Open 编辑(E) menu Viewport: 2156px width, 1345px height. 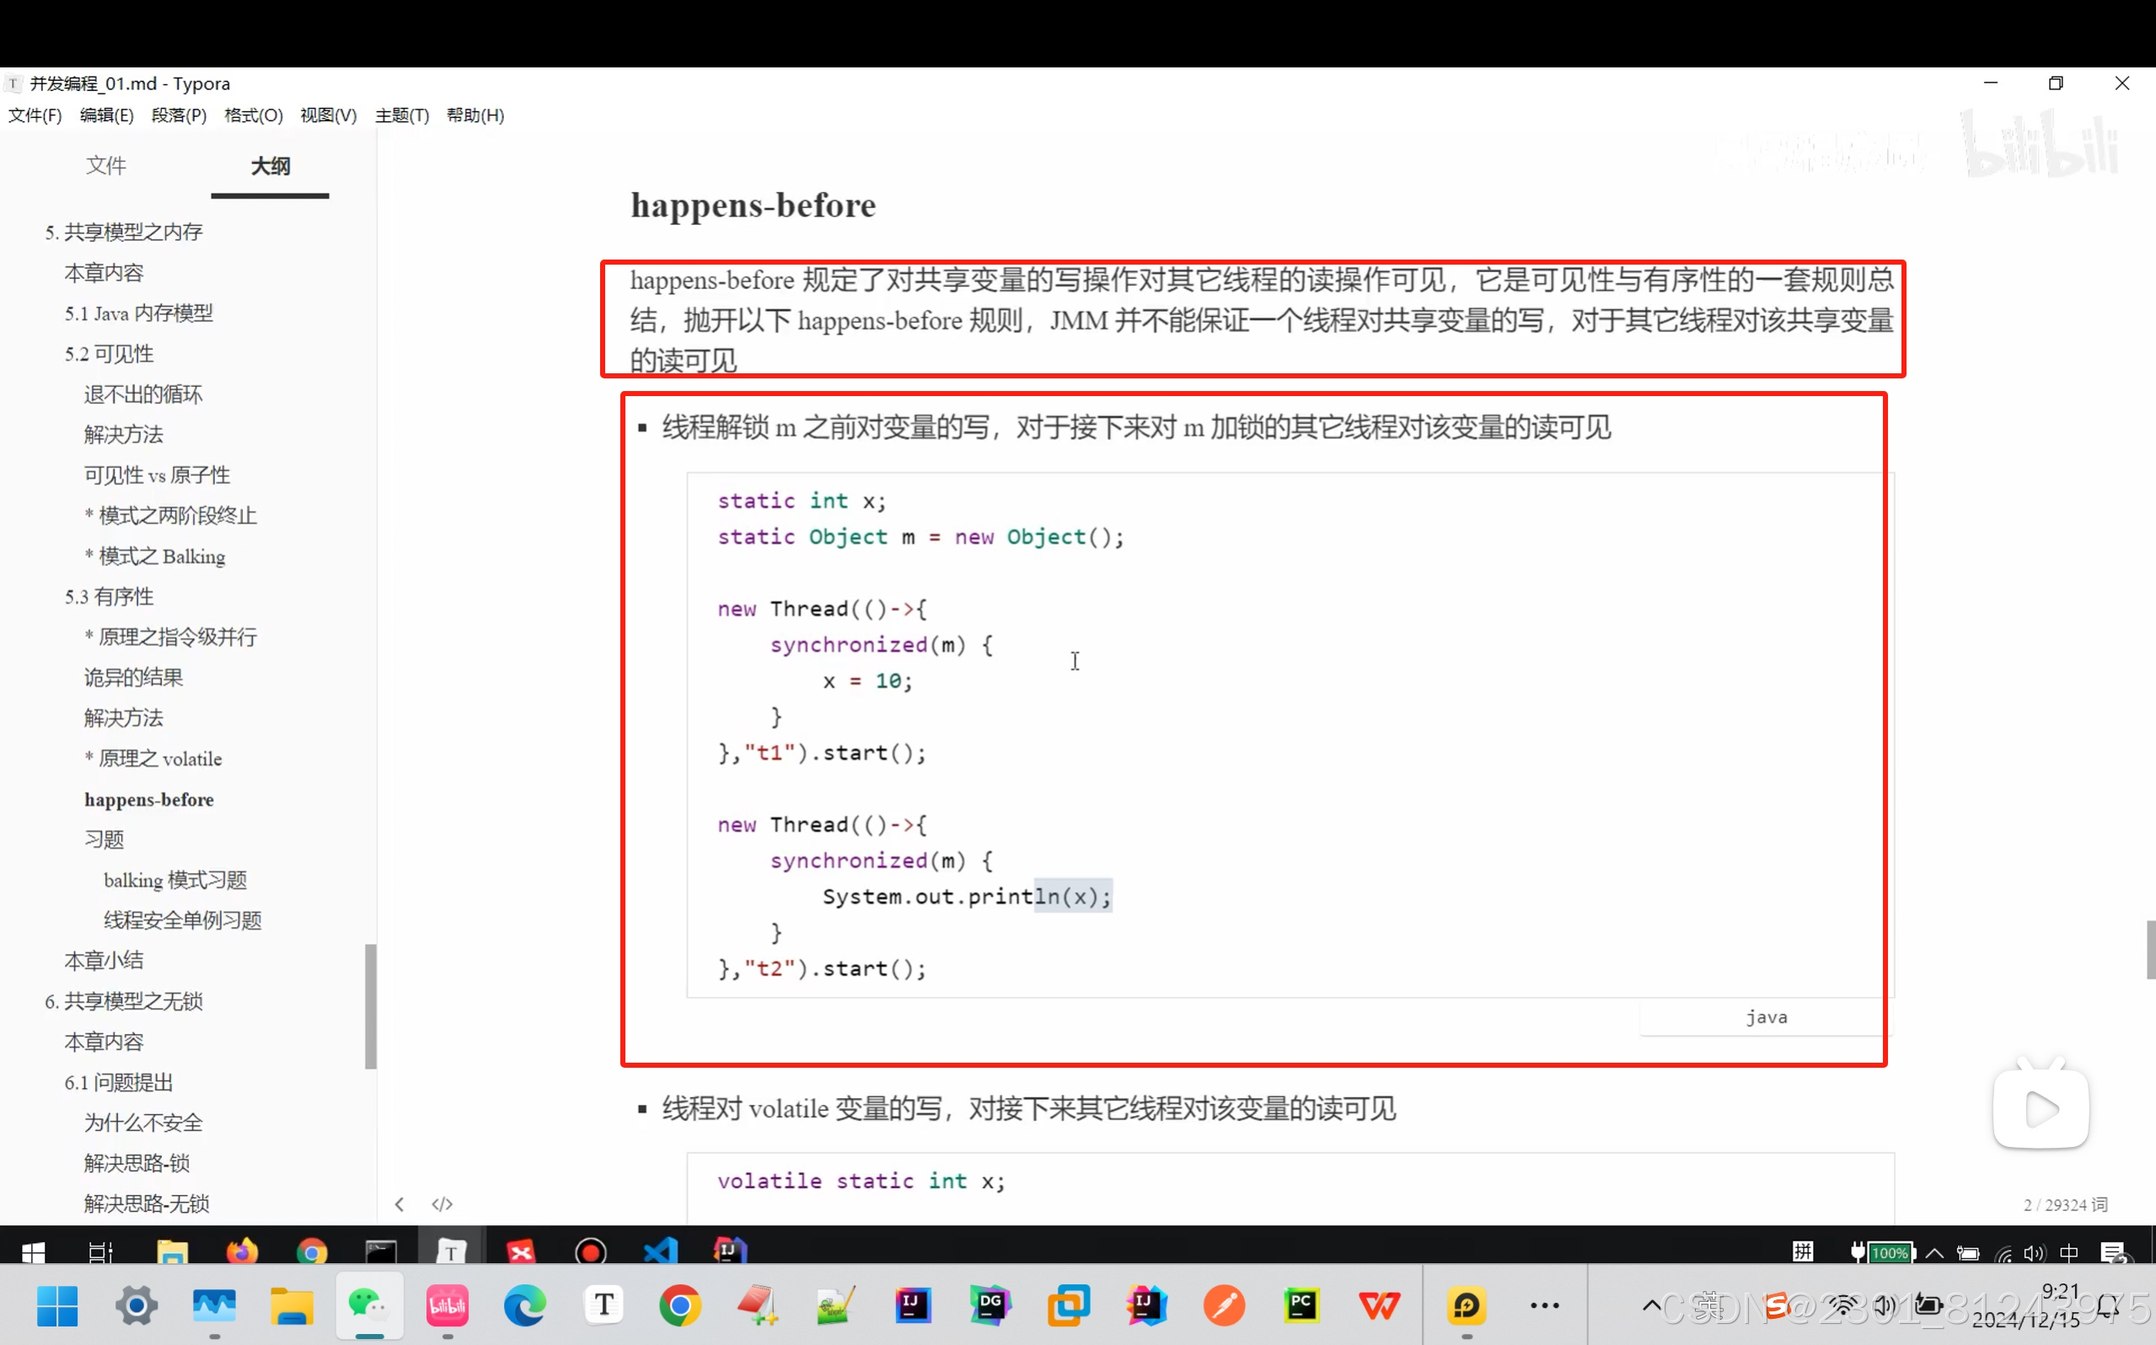[107, 115]
